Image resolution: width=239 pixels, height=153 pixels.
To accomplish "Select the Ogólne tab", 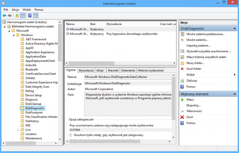I will point(71,70).
